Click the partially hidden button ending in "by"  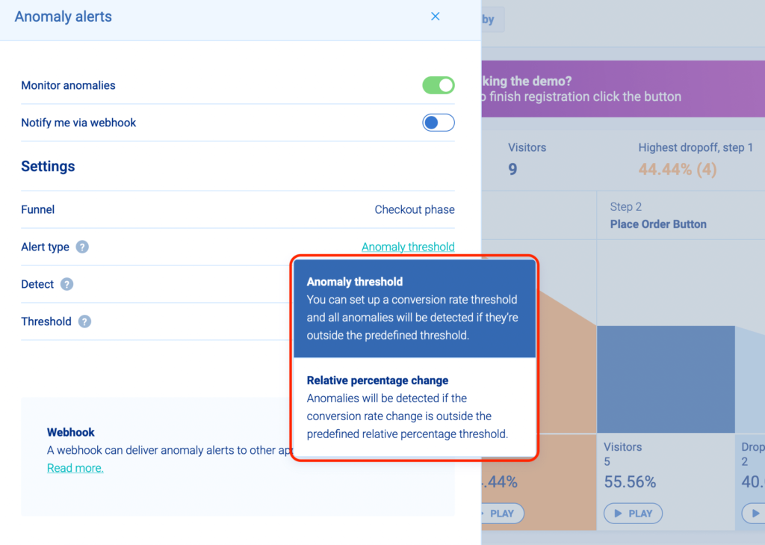click(492, 19)
